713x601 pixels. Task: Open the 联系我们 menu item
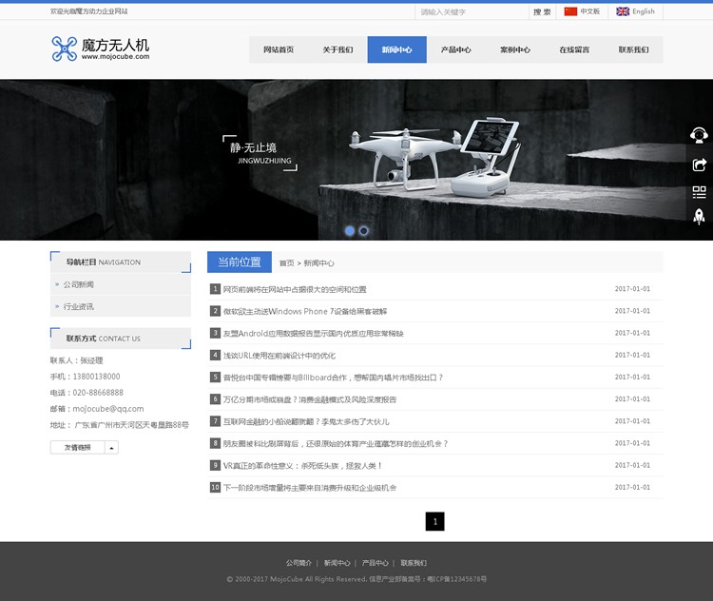633,49
